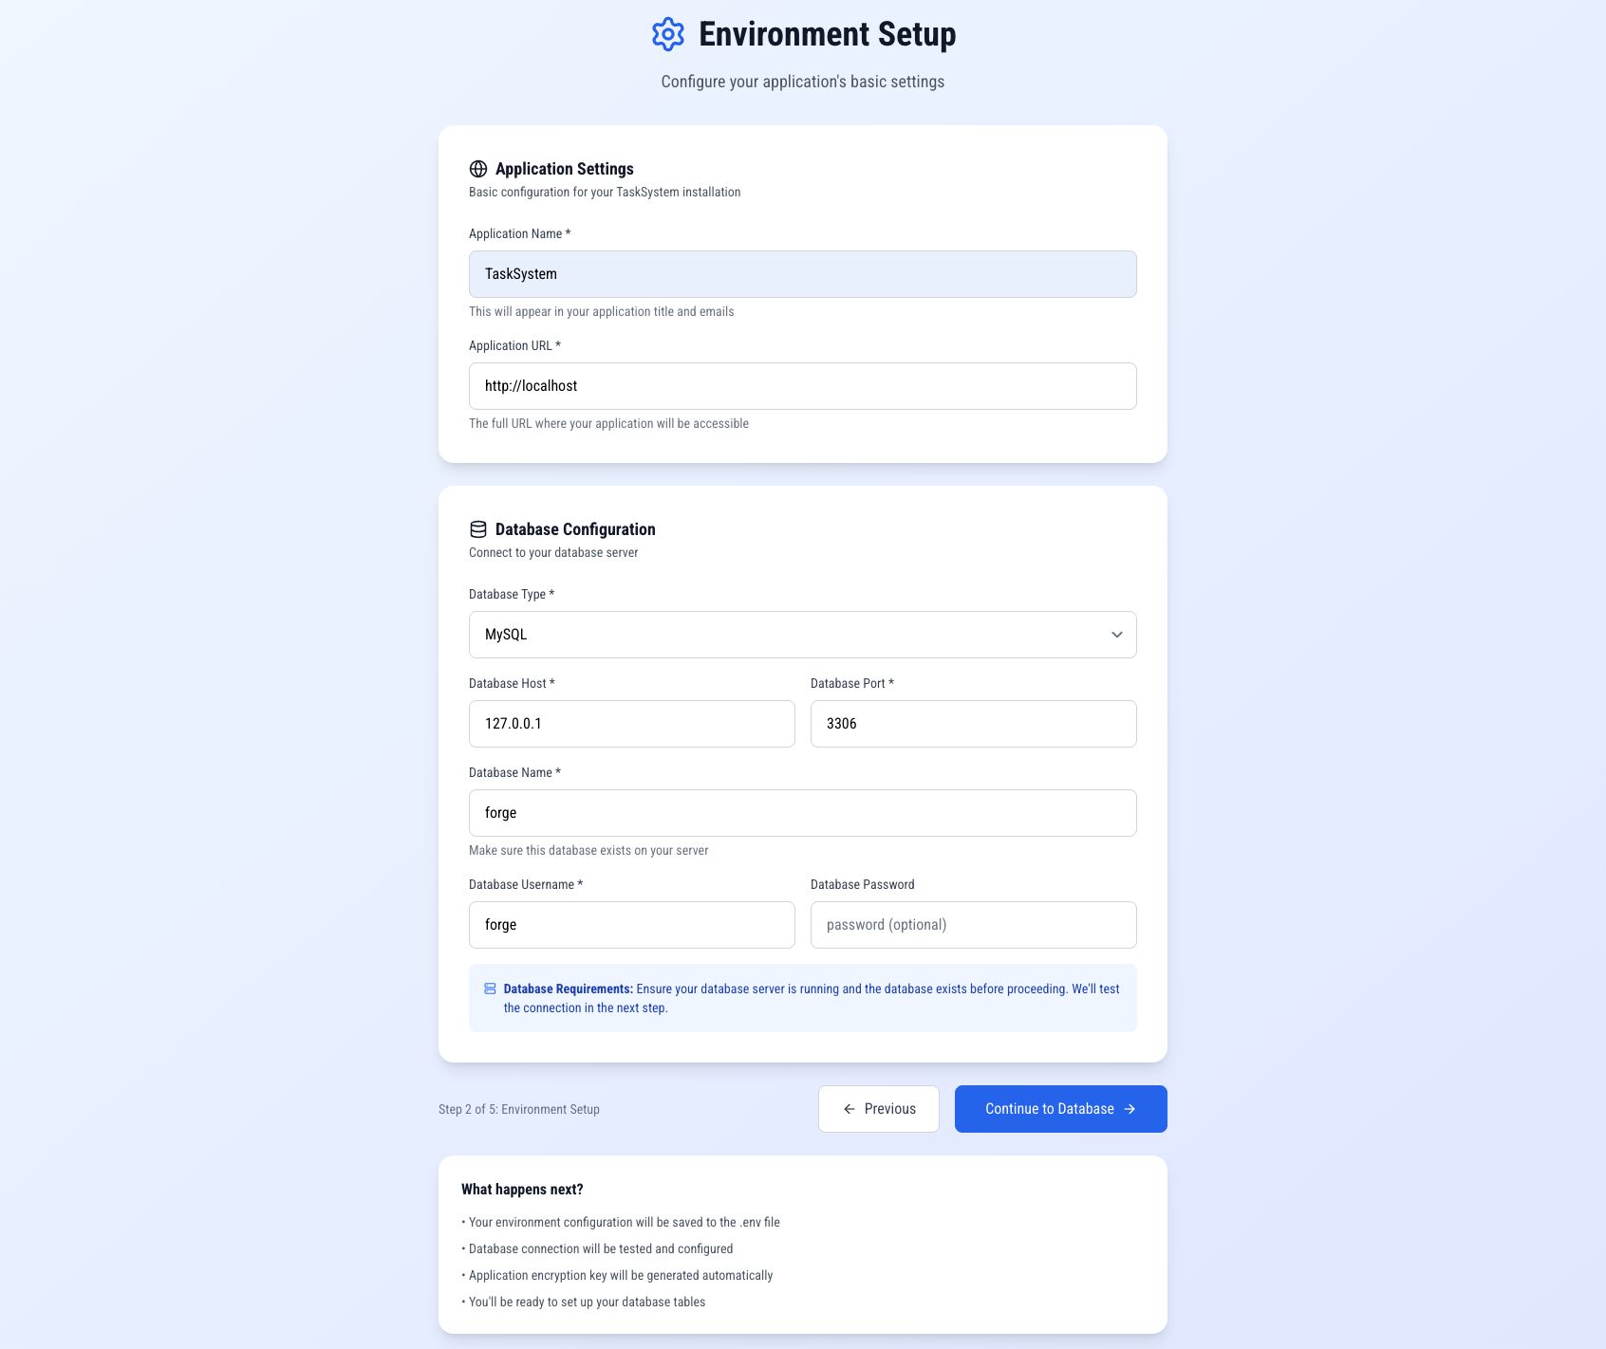The height and width of the screenshot is (1349, 1606).
Task: Go back with the Previous button
Action: [x=878, y=1109]
